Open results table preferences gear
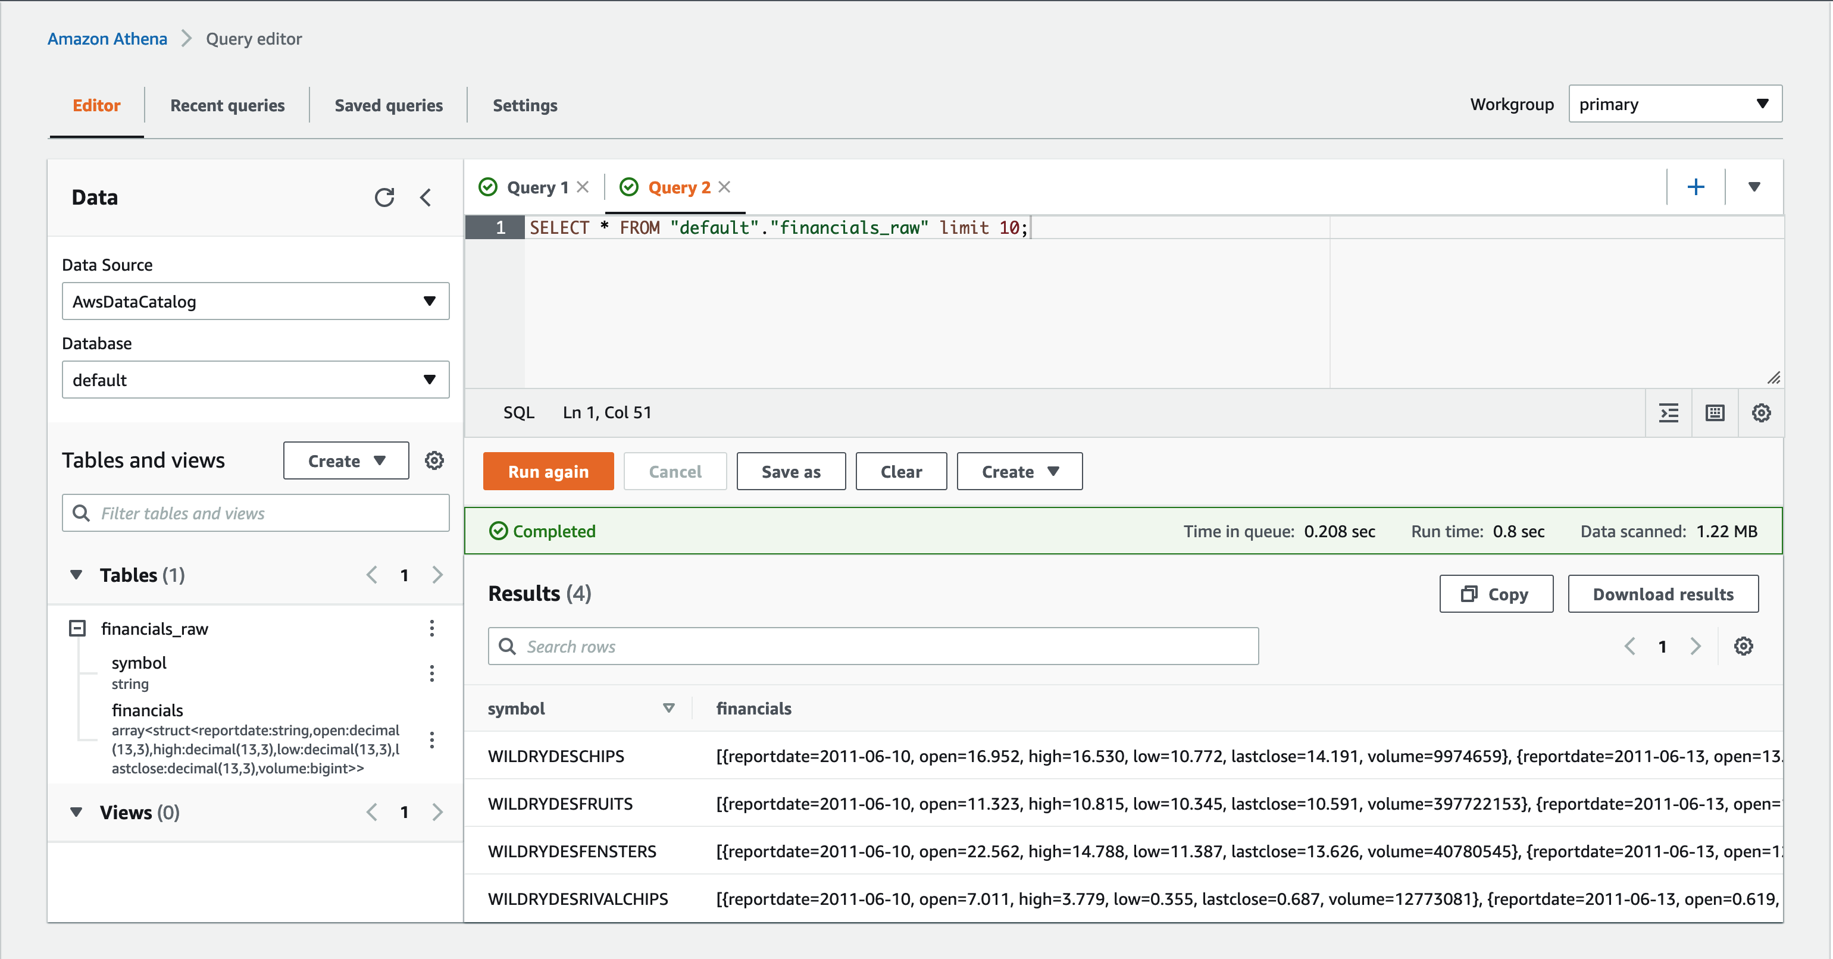 [x=1743, y=646]
